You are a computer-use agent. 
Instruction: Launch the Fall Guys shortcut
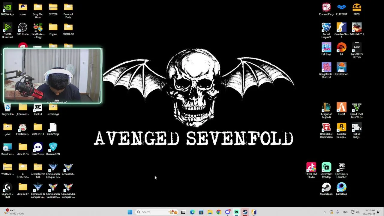click(x=326, y=49)
